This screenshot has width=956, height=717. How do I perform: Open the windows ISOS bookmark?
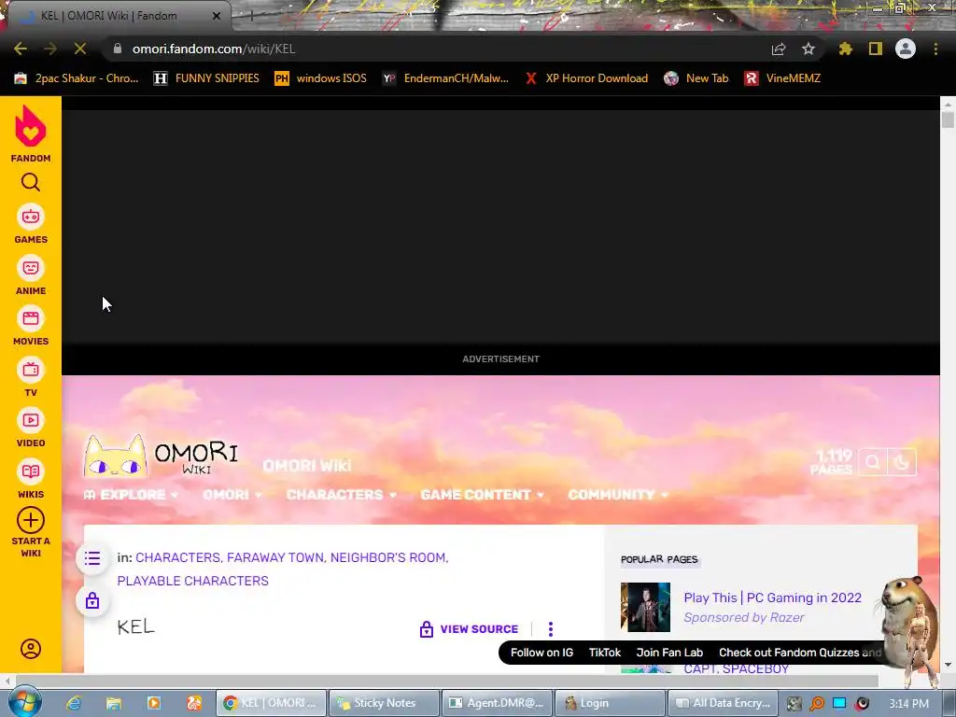click(x=321, y=78)
